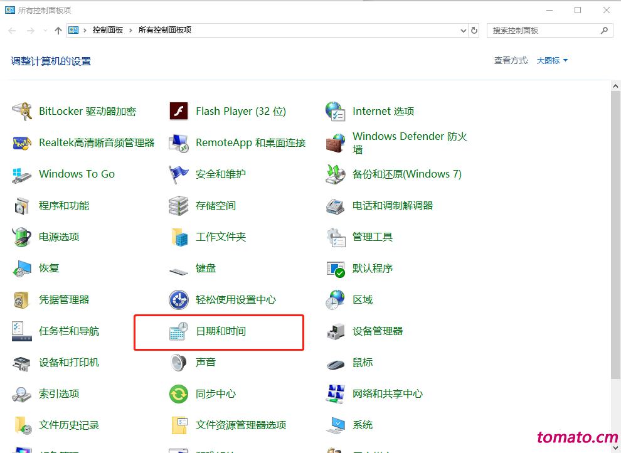Click the scrollbar up arrow
Image resolution: width=621 pixels, height=453 pixels.
click(x=615, y=86)
